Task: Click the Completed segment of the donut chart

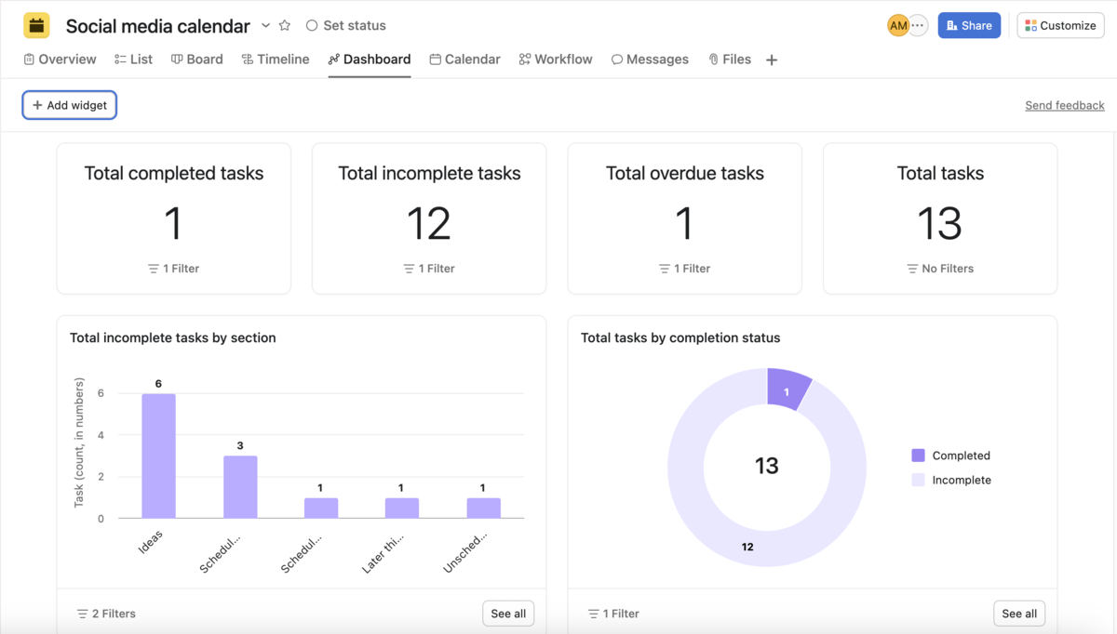Action: click(x=787, y=390)
